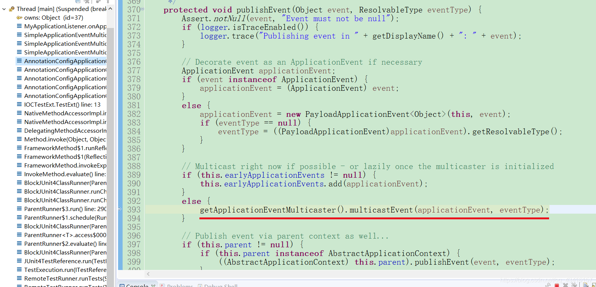Click 'isTraceEnabled' on line 372
The height and width of the screenshot is (287, 596).
(x=264, y=27)
